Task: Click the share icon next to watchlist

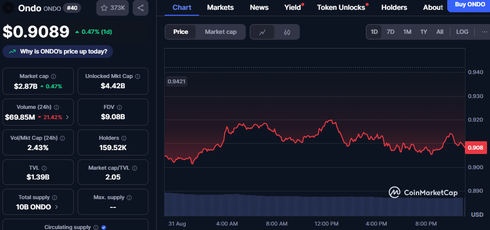Action: pos(141,8)
